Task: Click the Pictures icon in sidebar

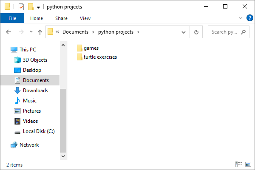Action: 17,111
